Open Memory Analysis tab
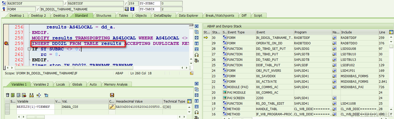The image size is (394, 119). tap(116, 84)
